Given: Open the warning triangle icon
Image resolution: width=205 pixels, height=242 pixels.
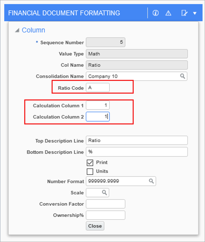Looking at the screenshot, I should click(x=168, y=13).
